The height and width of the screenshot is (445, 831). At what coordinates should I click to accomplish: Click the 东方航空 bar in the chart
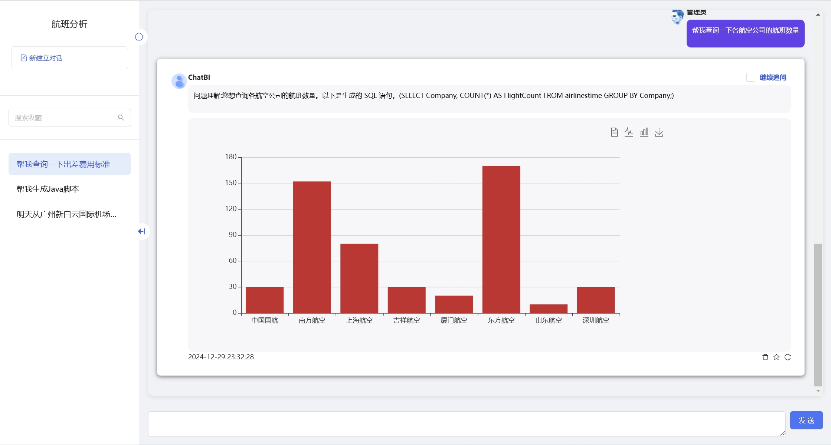click(501, 240)
